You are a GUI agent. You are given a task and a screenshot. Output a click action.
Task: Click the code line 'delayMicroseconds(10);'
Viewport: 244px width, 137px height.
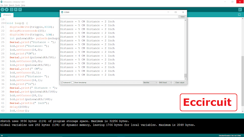27,31
